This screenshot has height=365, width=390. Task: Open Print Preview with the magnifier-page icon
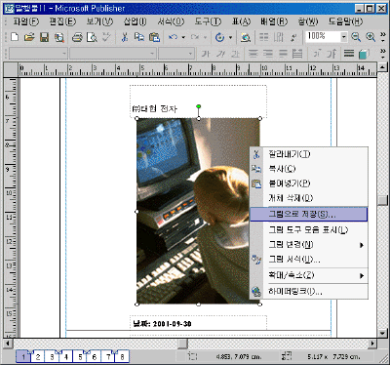click(92, 37)
